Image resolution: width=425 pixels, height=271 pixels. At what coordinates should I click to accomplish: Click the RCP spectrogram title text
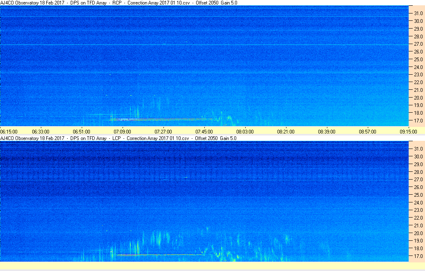tap(119, 3)
